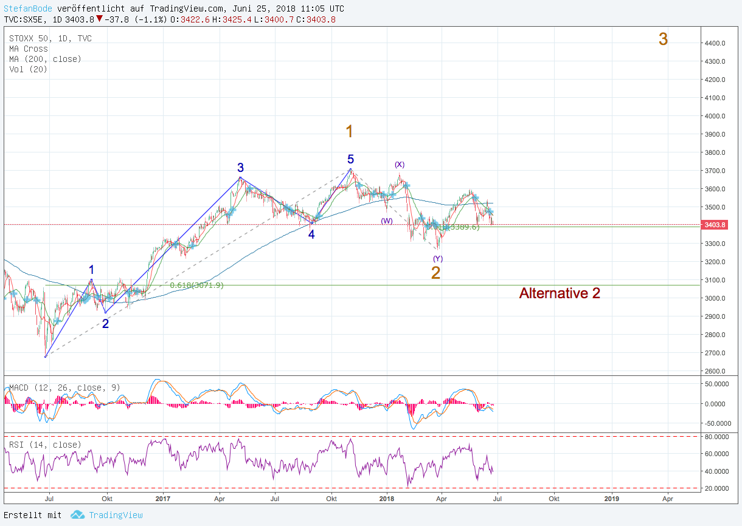Click the blue wave label 3

point(241,168)
